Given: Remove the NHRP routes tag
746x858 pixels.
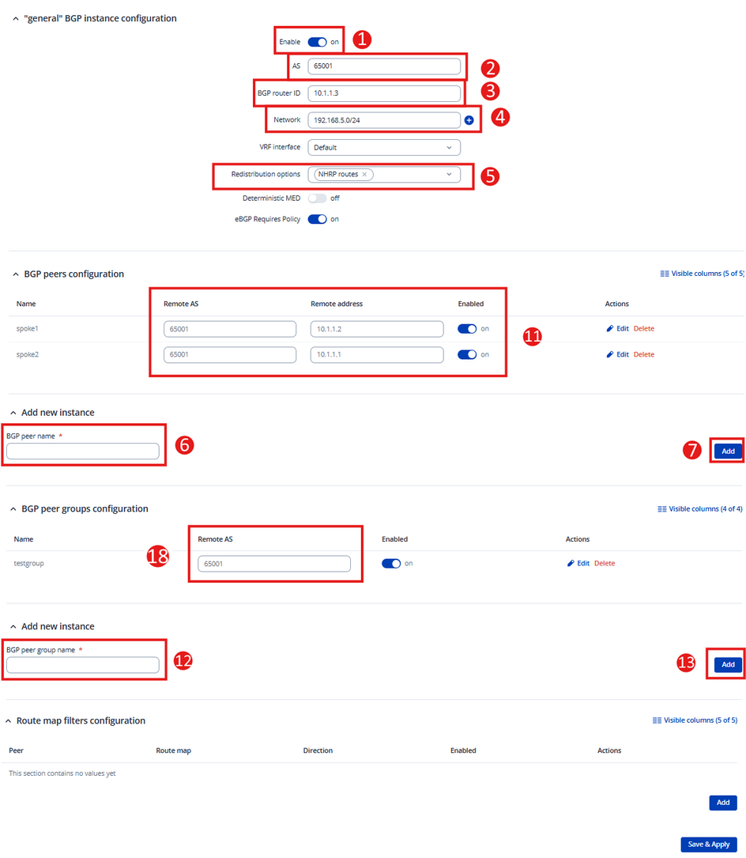Looking at the screenshot, I should pos(364,175).
